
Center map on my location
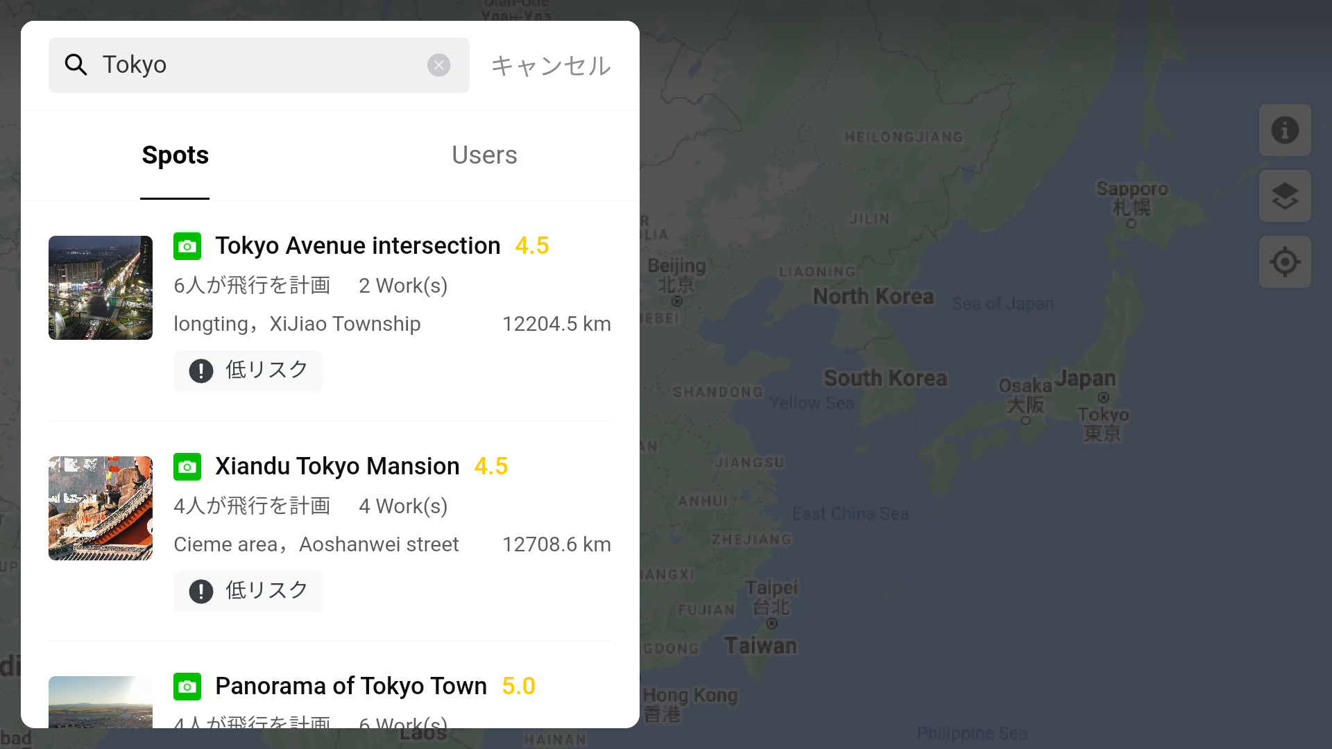[x=1285, y=262]
